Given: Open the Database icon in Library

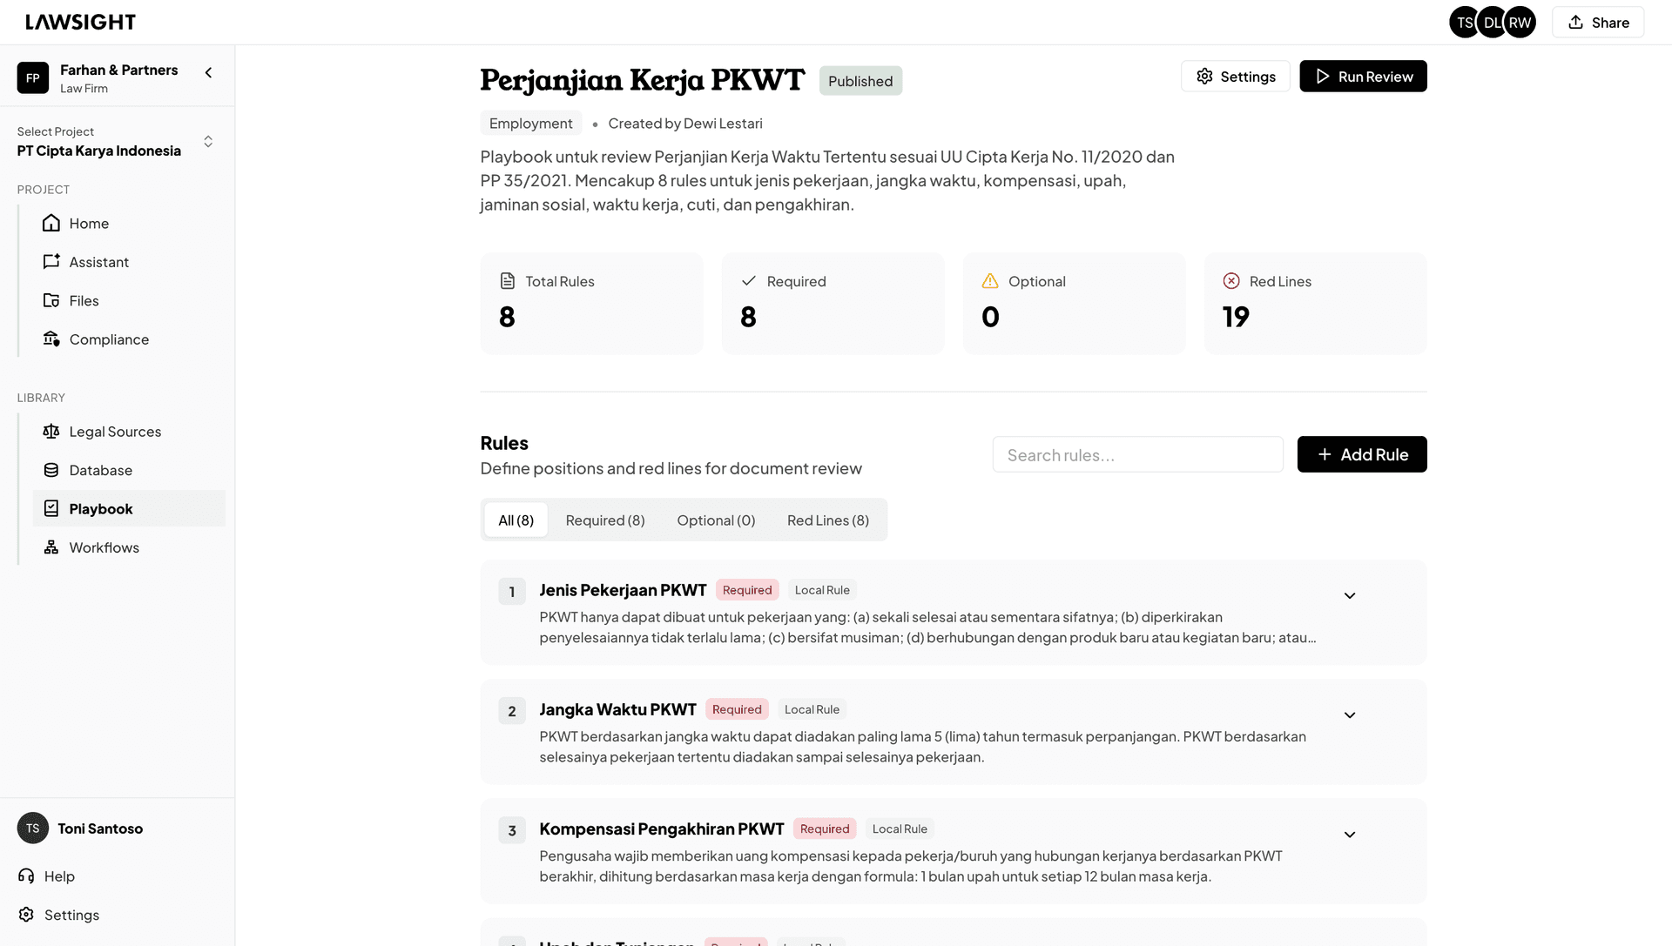Looking at the screenshot, I should point(51,470).
